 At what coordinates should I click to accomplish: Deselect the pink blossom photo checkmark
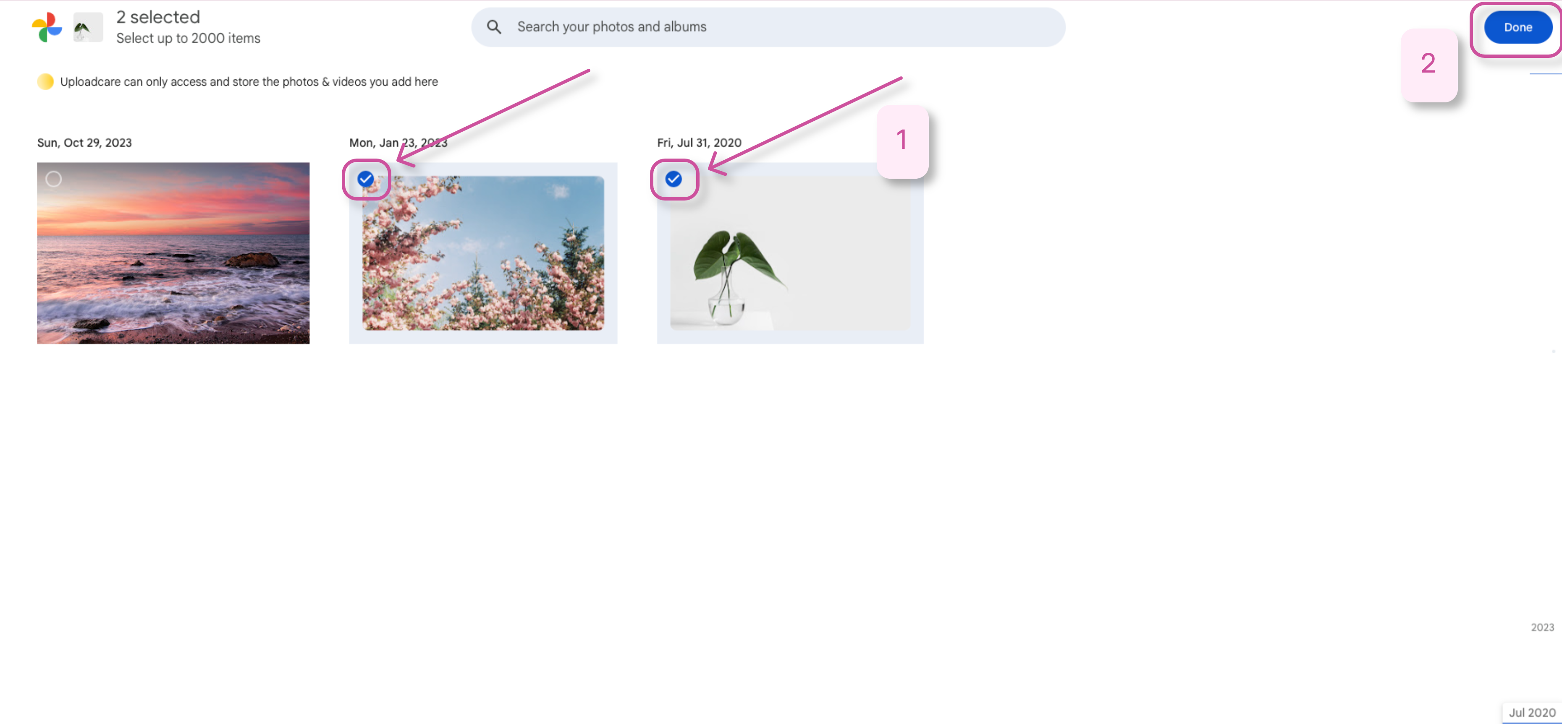(366, 180)
